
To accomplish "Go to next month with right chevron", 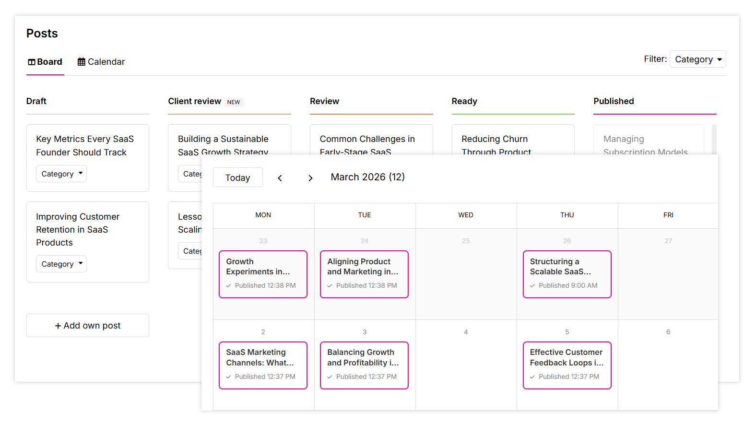I will (x=310, y=178).
